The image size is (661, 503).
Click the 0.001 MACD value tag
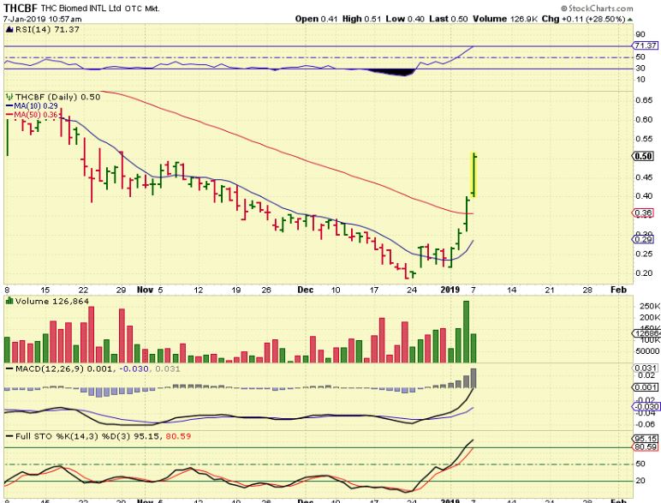point(646,387)
